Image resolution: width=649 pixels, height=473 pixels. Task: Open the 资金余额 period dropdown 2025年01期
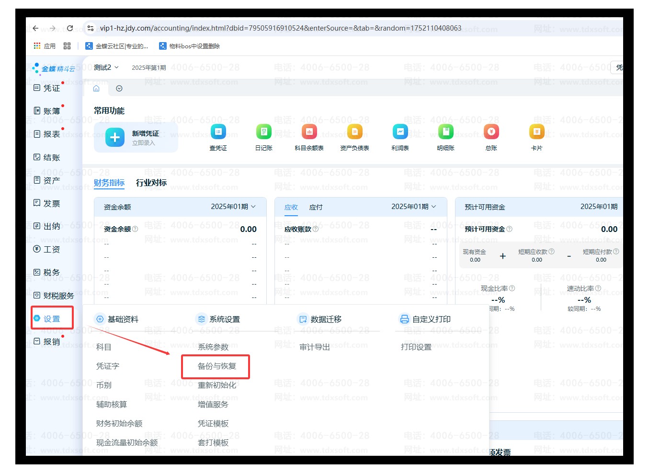coord(233,207)
